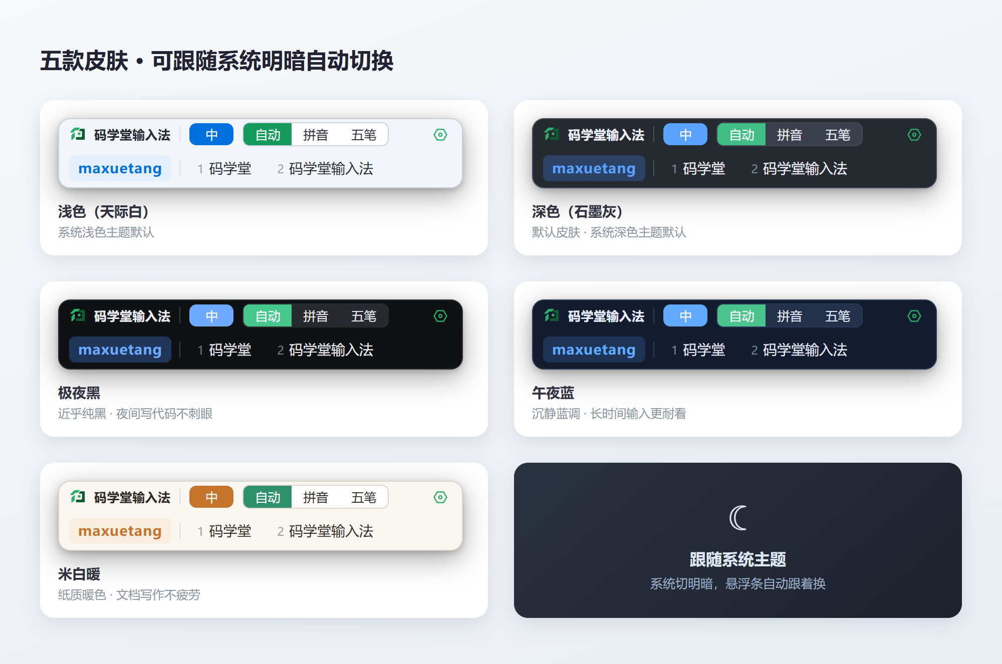Select 拼音 mode in 米白暖 skin bar
Screen dimensions: 1002x664
click(316, 497)
